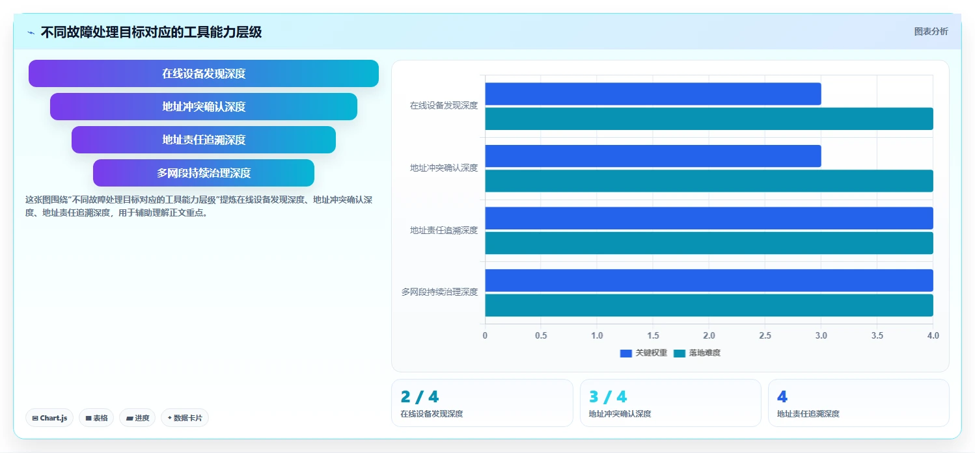Click 落地难度 bar for 多网段持续治理深度
The width and height of the screenshot is (975, 453).
point(709,305)
